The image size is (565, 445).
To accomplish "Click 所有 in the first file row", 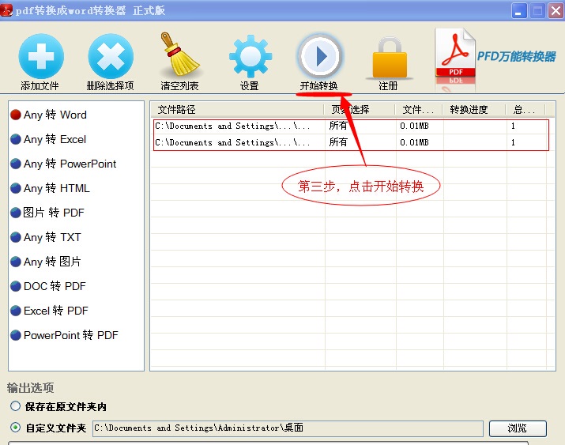I will coord(338,126).
